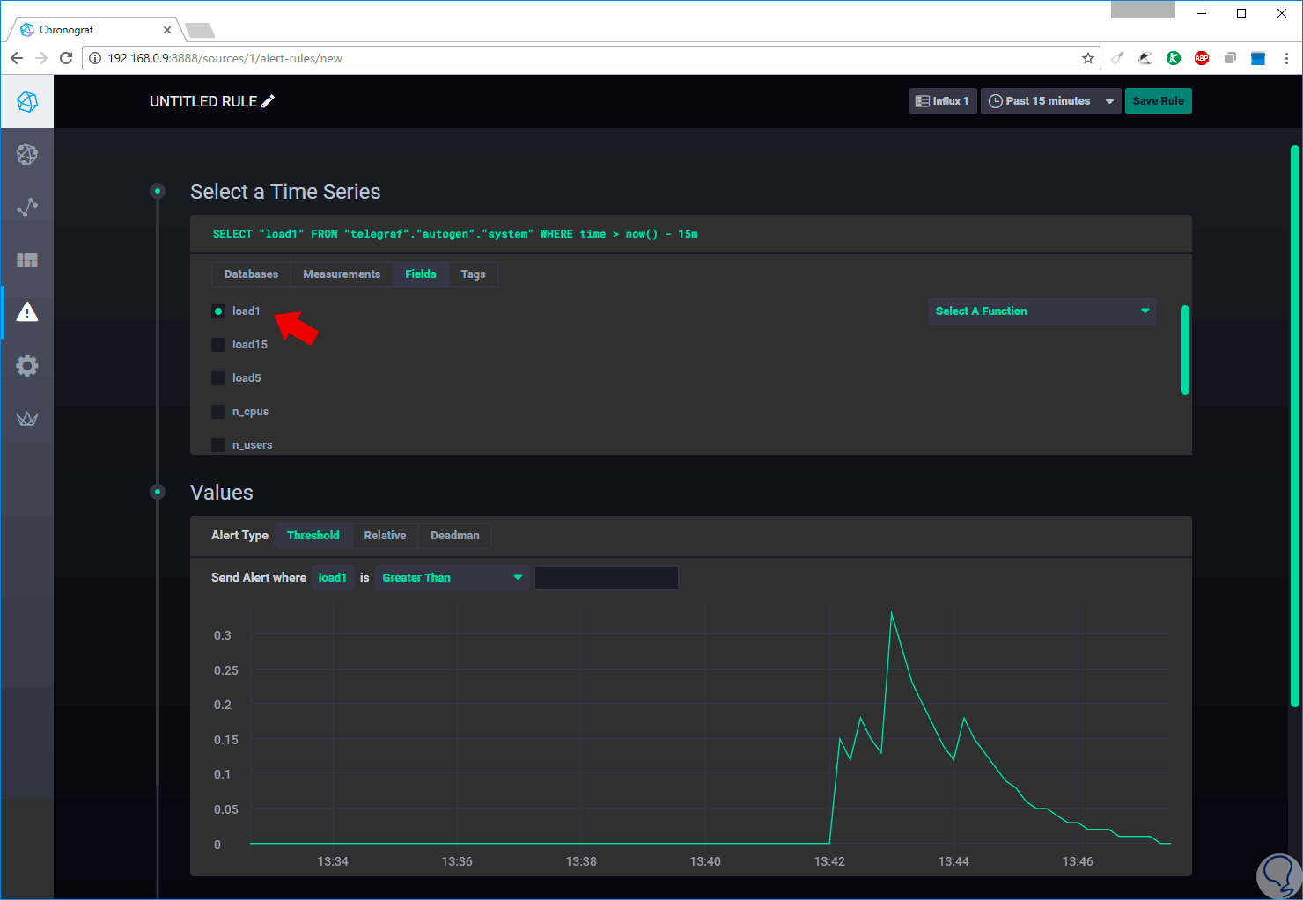The height and width of the screenshot is (900, 1303).
Task: Check the load15 field
Action: [x=218, y=345]
